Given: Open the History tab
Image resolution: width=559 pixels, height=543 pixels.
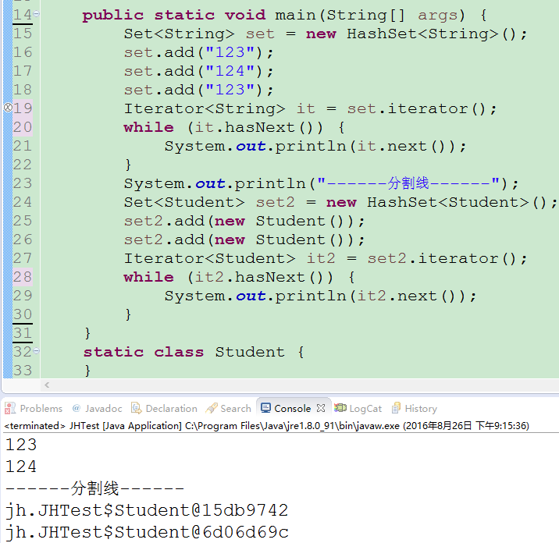Looking at the screenshot, I should coord(415,408).
